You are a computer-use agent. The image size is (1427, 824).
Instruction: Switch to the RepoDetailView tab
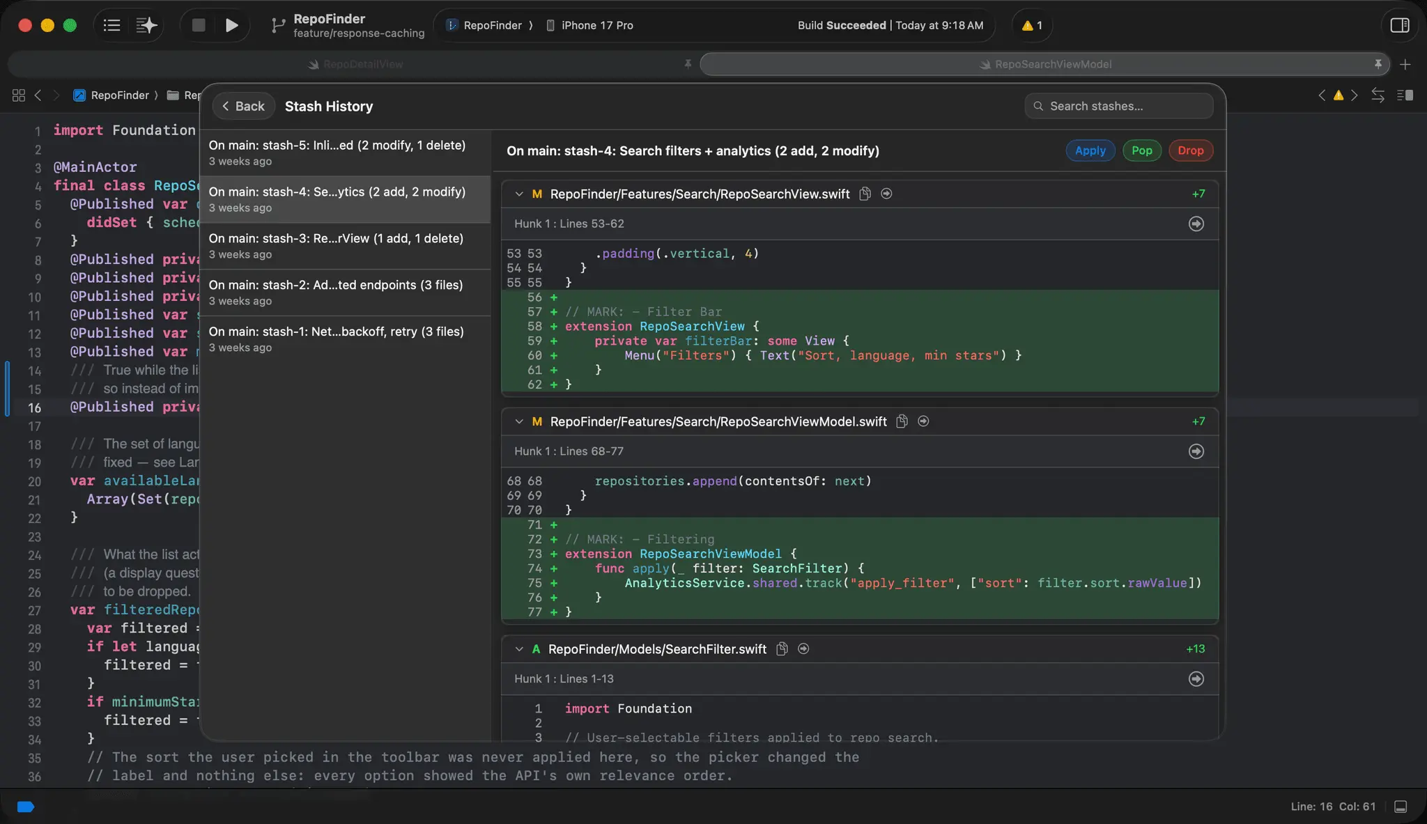pyautogui.click(x=354, y=64)
